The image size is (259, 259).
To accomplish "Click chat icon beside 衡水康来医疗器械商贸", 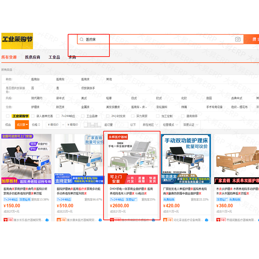I will tap(100, 220).
